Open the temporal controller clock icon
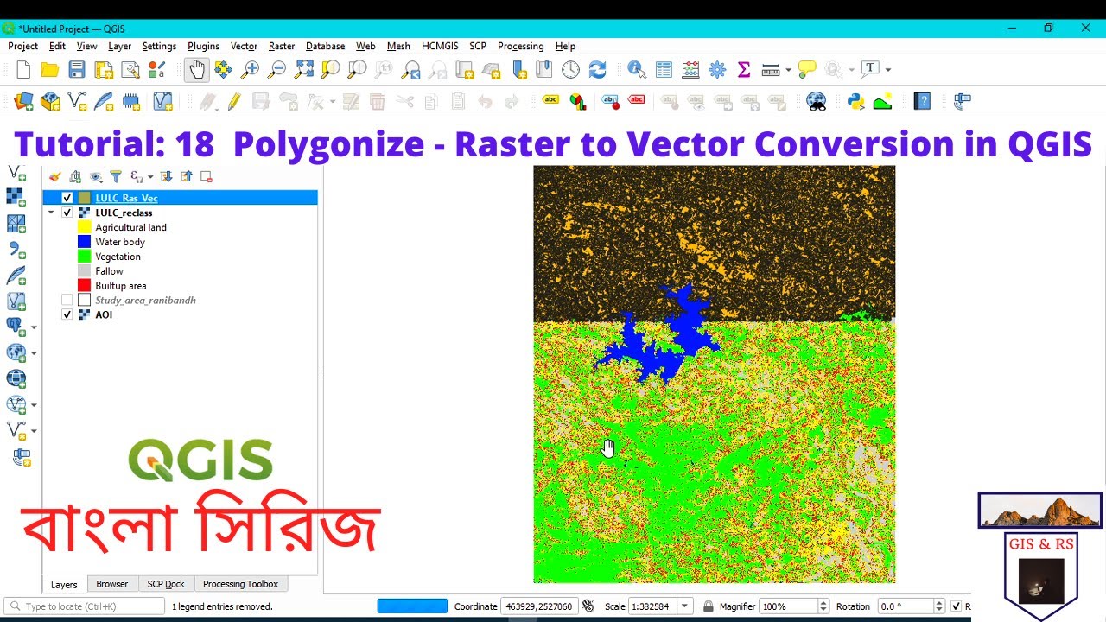1106x622 pixels. [x=570, y=70]
